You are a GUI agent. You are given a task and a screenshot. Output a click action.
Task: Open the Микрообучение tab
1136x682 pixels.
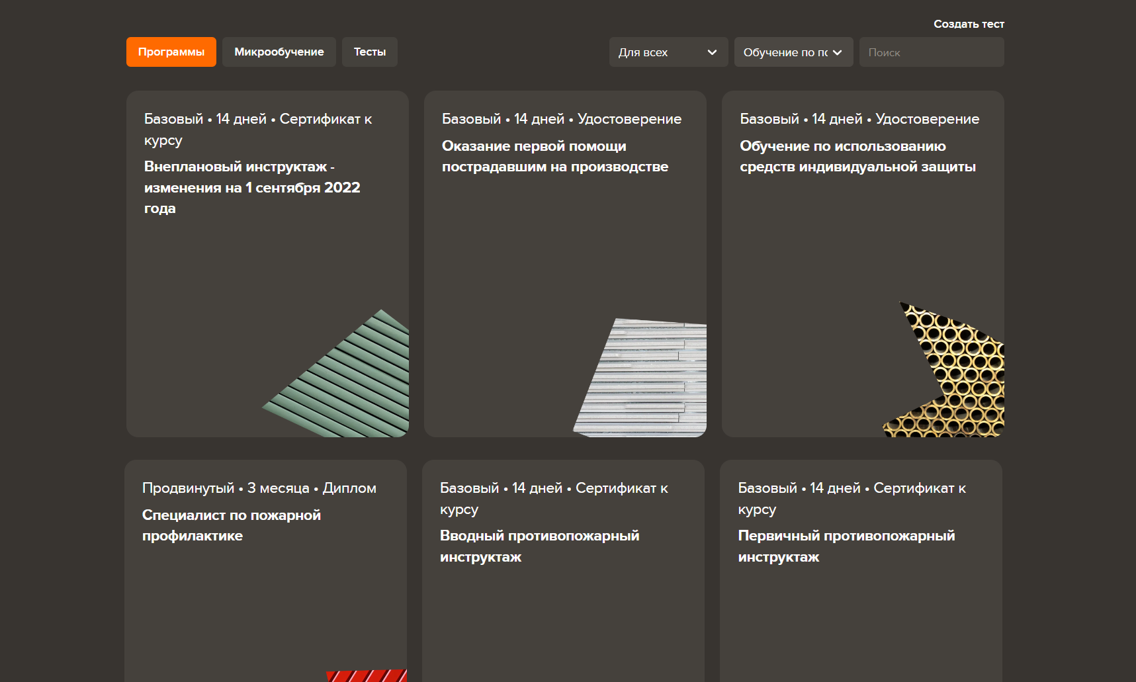coord(279,52)
